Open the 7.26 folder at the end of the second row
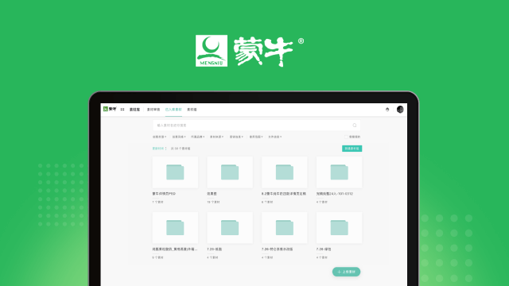The image size is (509, 286). pyautogui.click(x=340, y=228)
